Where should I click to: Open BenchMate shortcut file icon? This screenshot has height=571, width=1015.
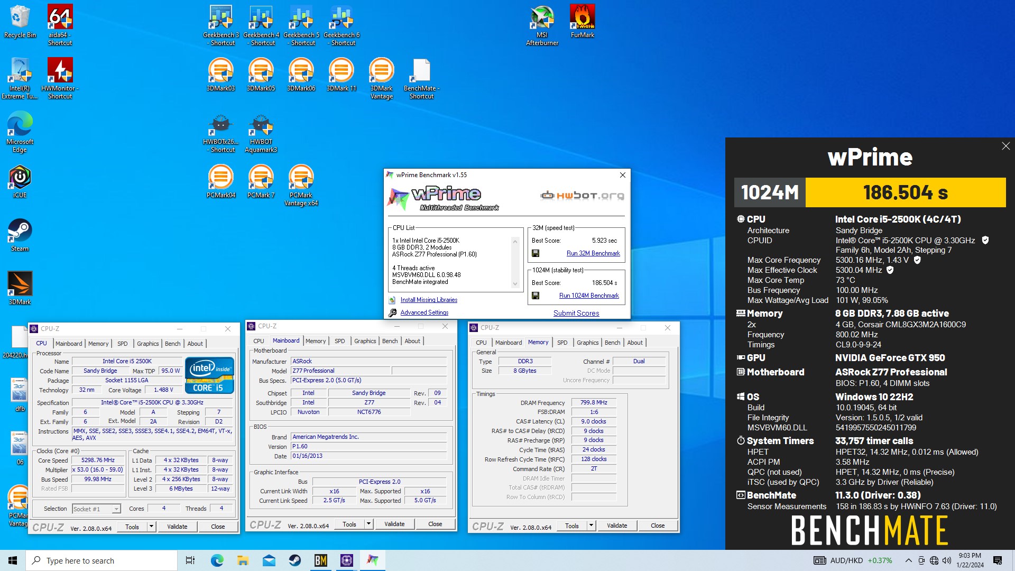pyautogui.click(x=422, y=78)
